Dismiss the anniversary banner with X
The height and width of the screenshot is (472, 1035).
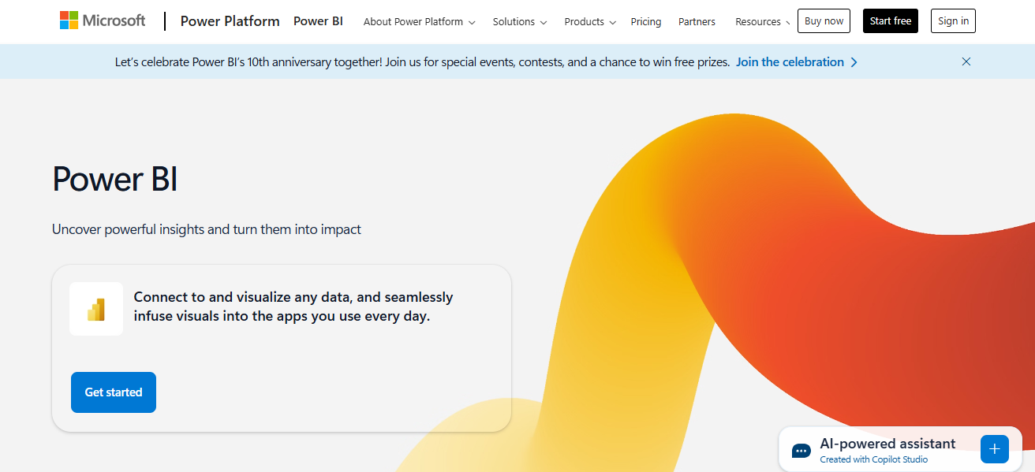pos(966,61)
